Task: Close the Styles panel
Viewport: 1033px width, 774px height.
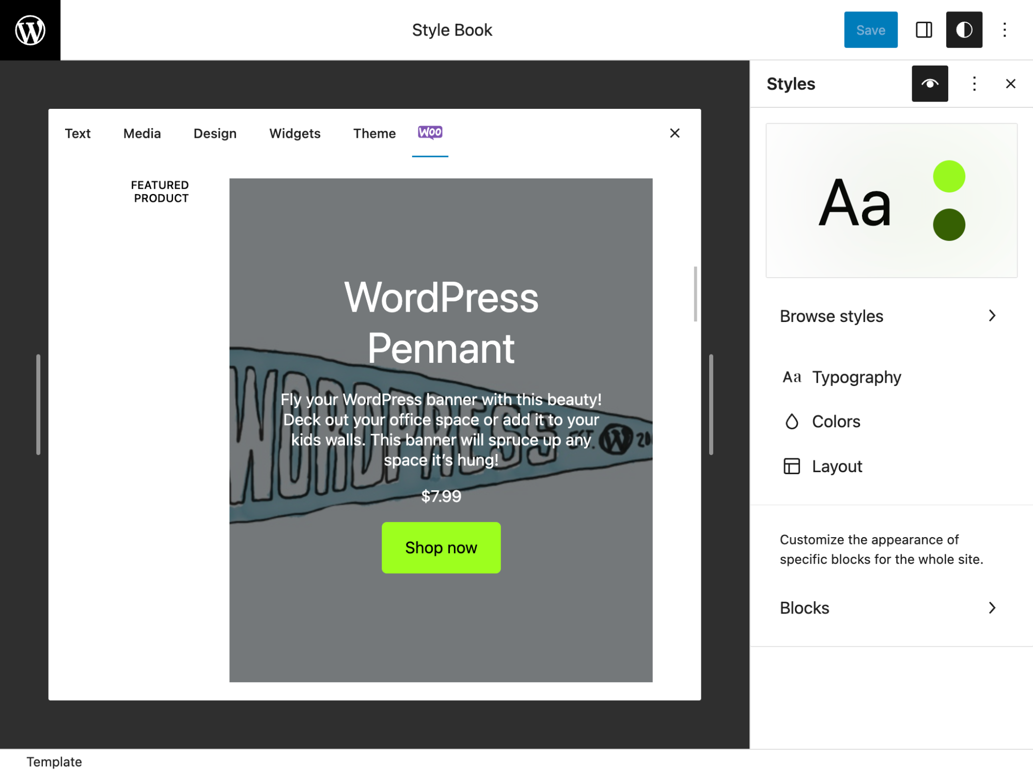Action: pyautogui.click(x=1011, y=84)
